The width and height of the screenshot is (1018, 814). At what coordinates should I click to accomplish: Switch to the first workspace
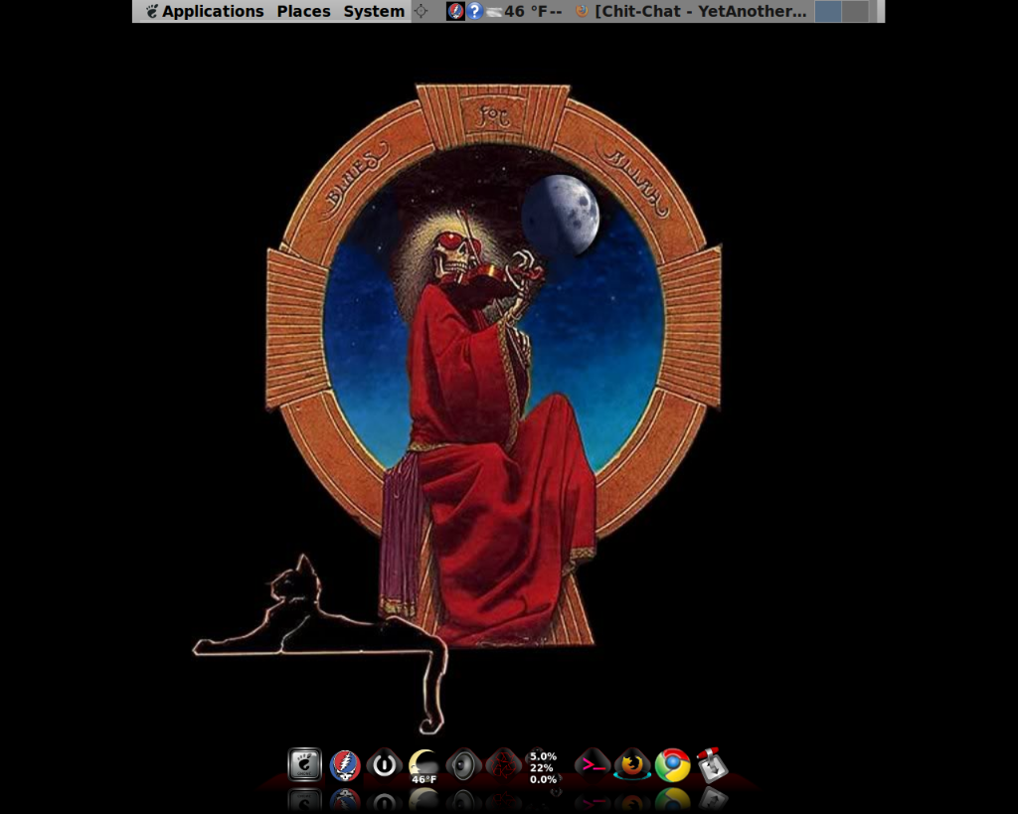click(828, 11)
